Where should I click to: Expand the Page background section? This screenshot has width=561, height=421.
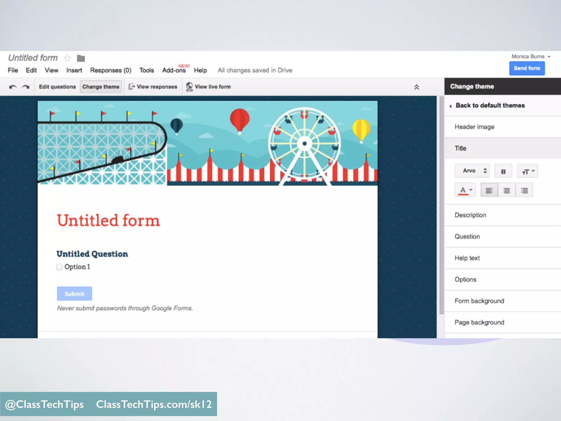479,322
